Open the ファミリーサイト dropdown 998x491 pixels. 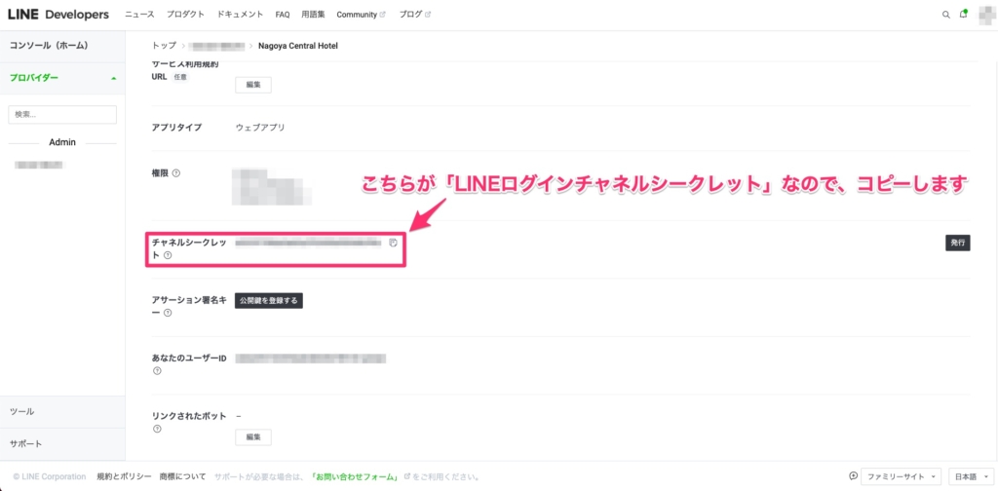(902, 476)
